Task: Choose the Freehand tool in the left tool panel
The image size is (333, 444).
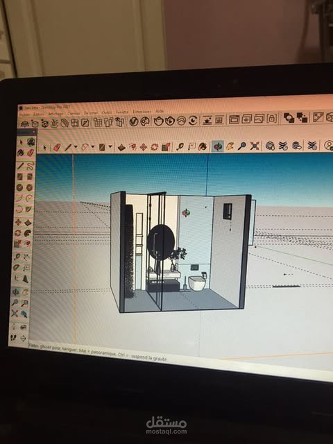Action: [30, 166]
